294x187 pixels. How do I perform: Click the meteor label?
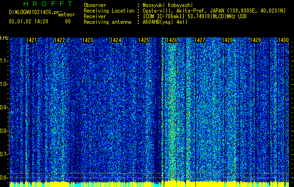coord(66,14)
